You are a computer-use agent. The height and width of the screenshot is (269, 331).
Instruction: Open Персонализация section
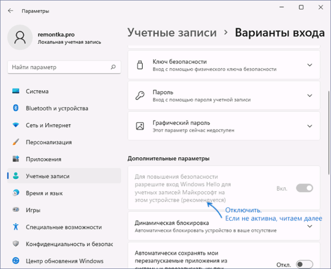pyautogui.click(x=64, y=142)
